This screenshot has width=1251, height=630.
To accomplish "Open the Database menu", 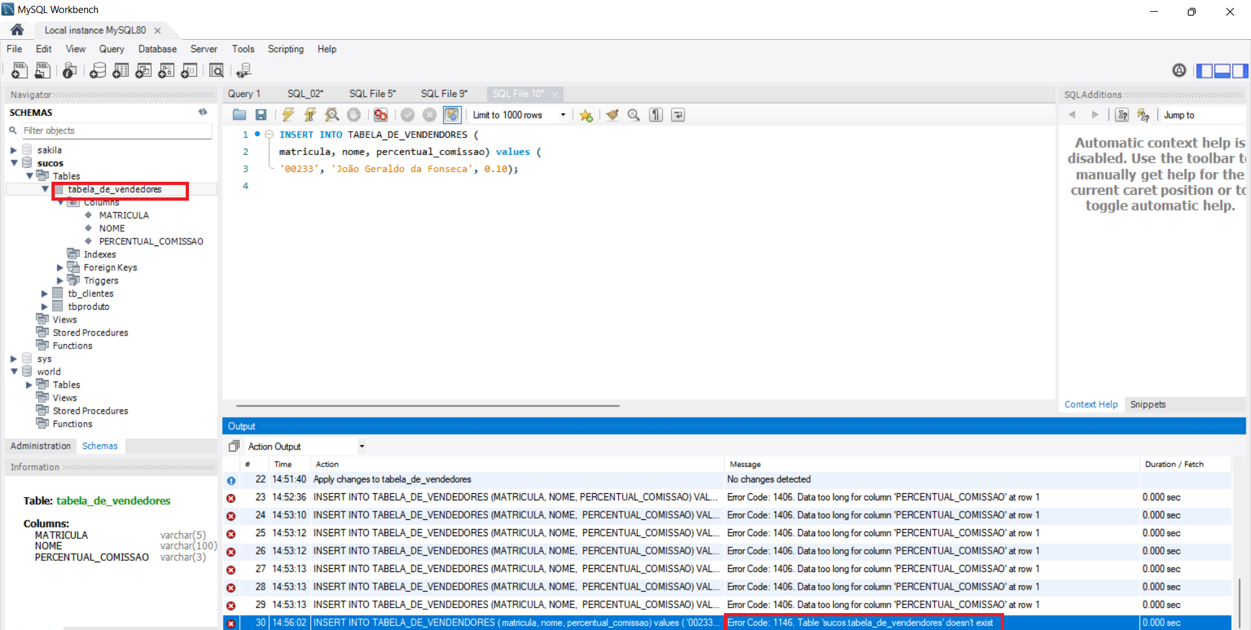I will (157, 49).
